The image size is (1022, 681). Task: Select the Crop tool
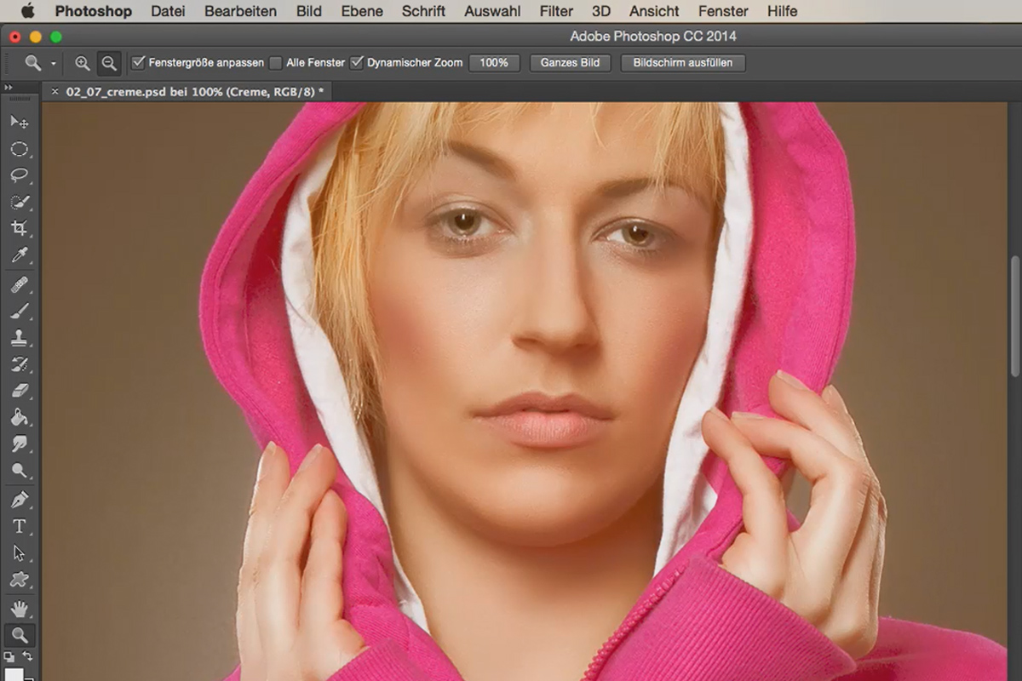[19, 228]
